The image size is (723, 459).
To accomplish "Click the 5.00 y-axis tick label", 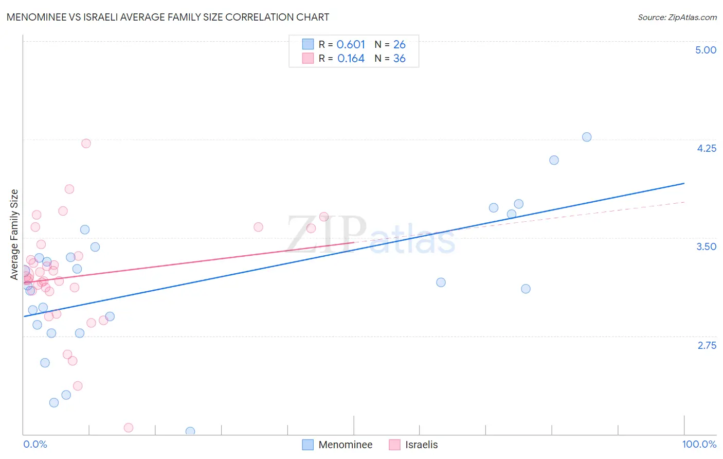I will 706,50.
